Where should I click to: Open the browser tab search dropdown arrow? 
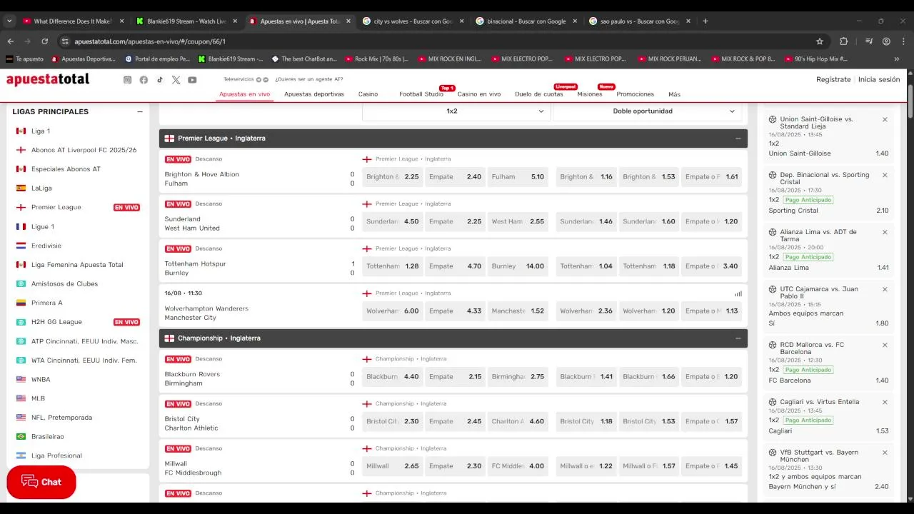(x=9, y=21)
